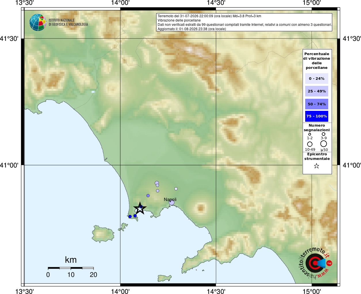Click the 'km' scale bar label
This screenshot has height=294, width=361.
(71, 260)
